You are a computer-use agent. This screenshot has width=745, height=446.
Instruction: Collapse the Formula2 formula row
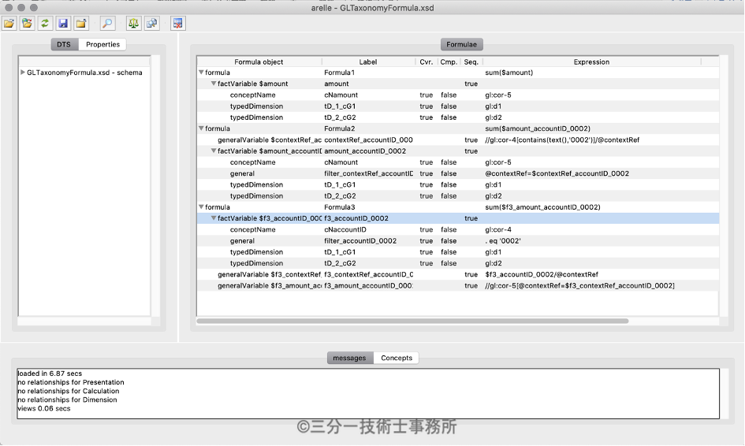(201, 128)
